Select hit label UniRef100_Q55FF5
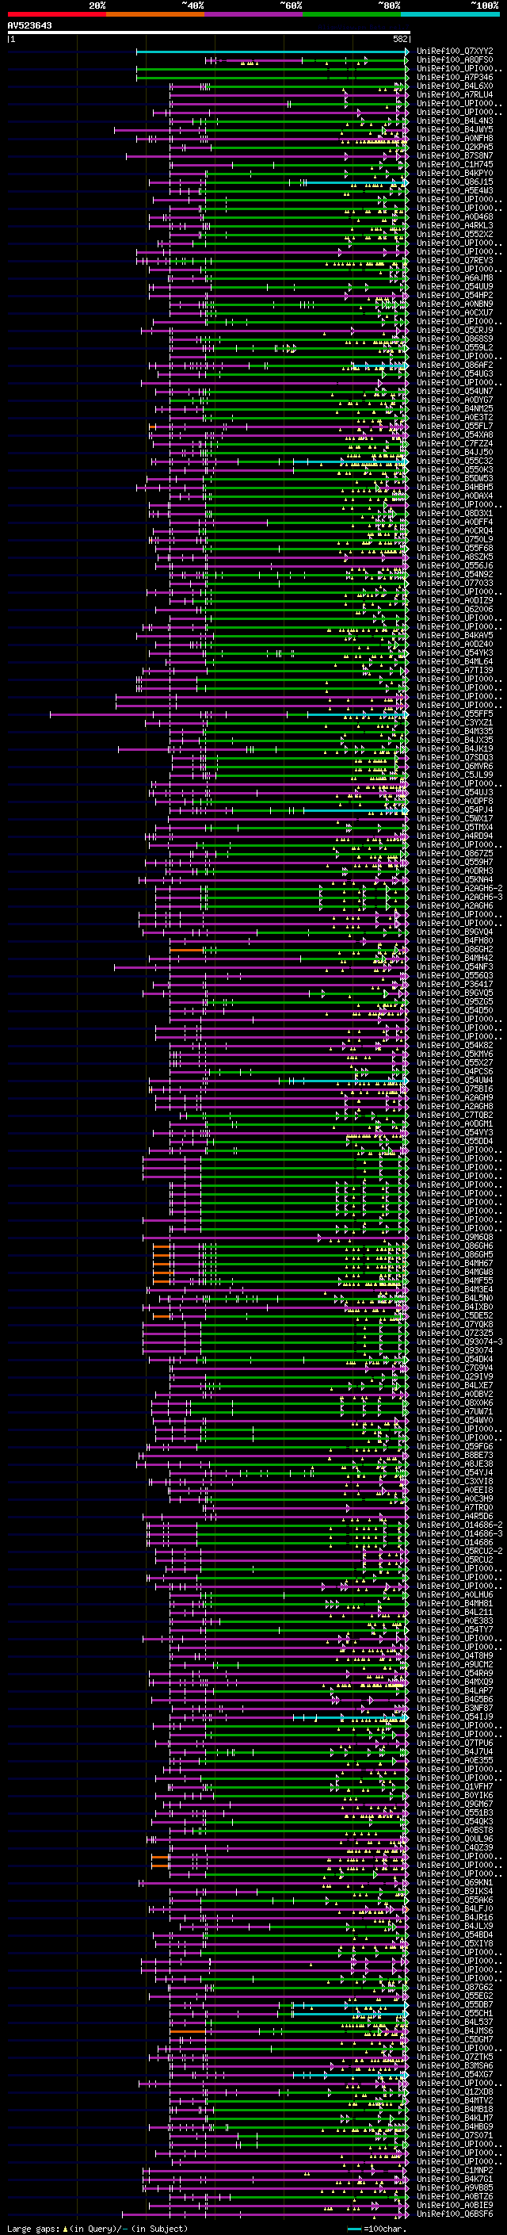Viewport: 507px width, 2235px height. (455, 714)
